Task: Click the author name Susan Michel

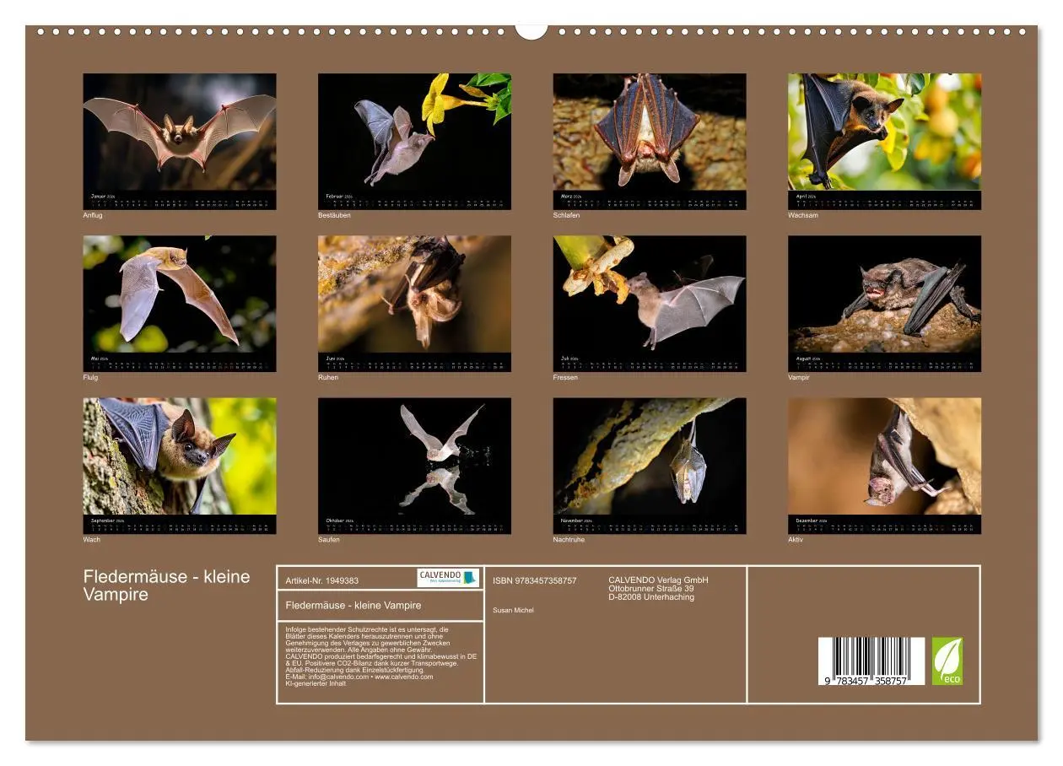Action: coord(515,609)
